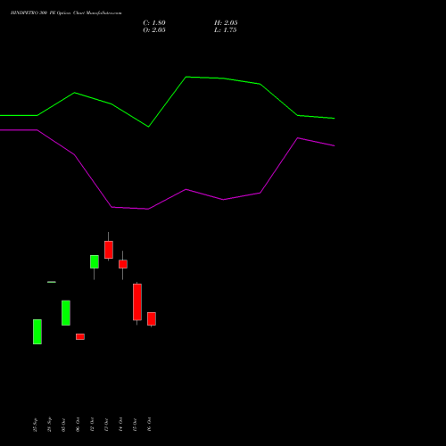
Task: Click the green candle above 05 Oct
Action: (x=66, y=313)
